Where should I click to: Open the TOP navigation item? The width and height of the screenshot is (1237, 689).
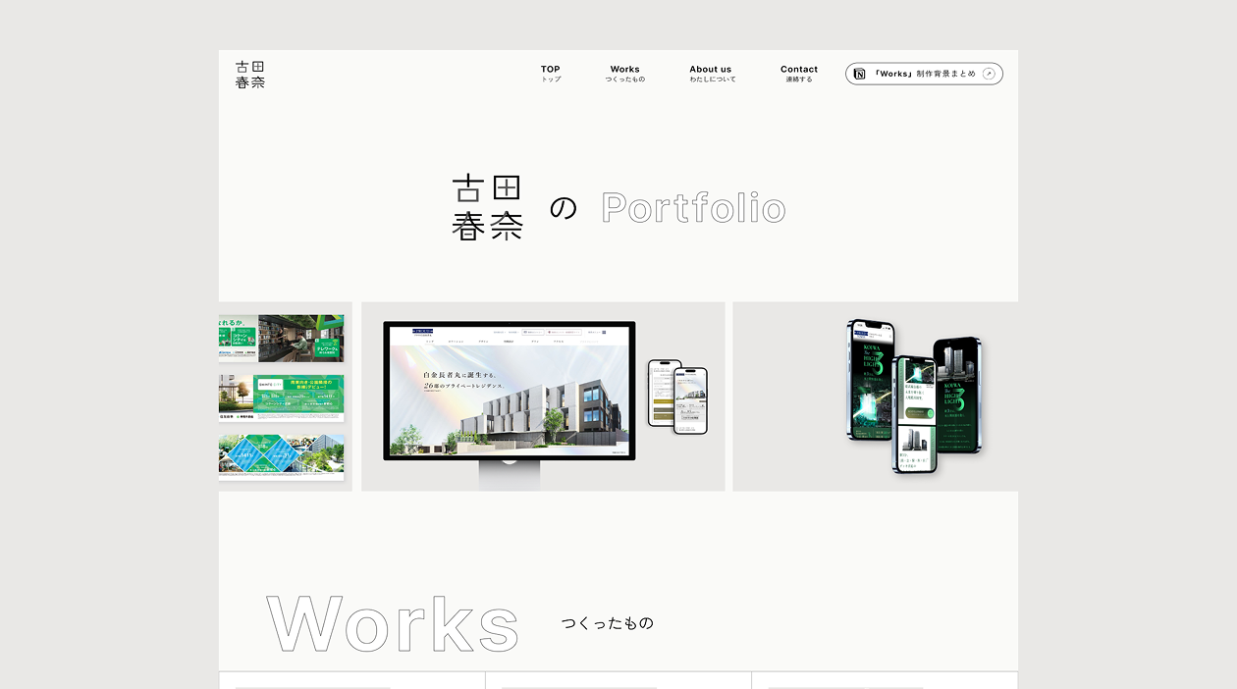point(551,74)
